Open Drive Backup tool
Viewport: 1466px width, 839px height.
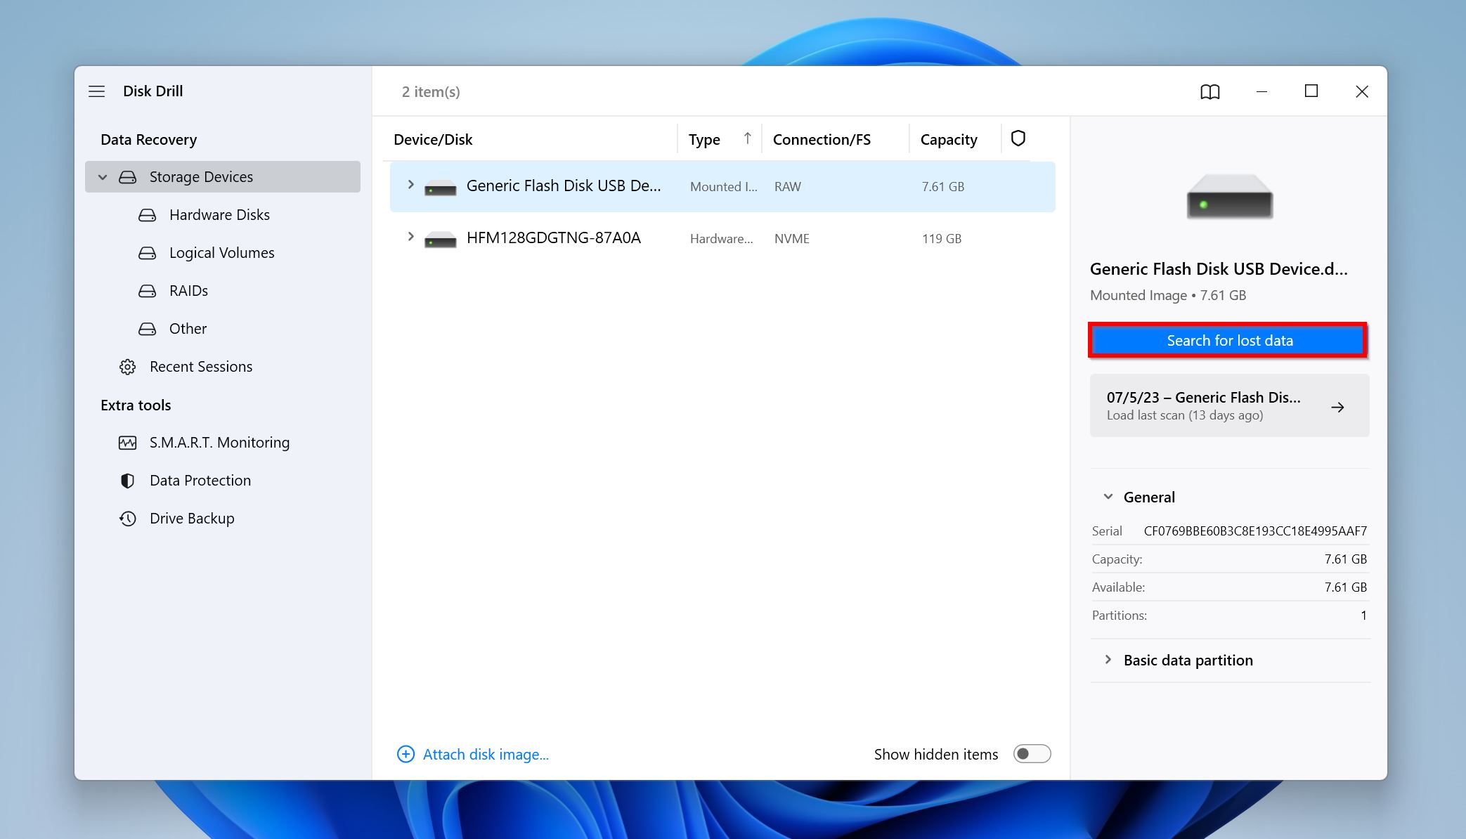[193, 518]
